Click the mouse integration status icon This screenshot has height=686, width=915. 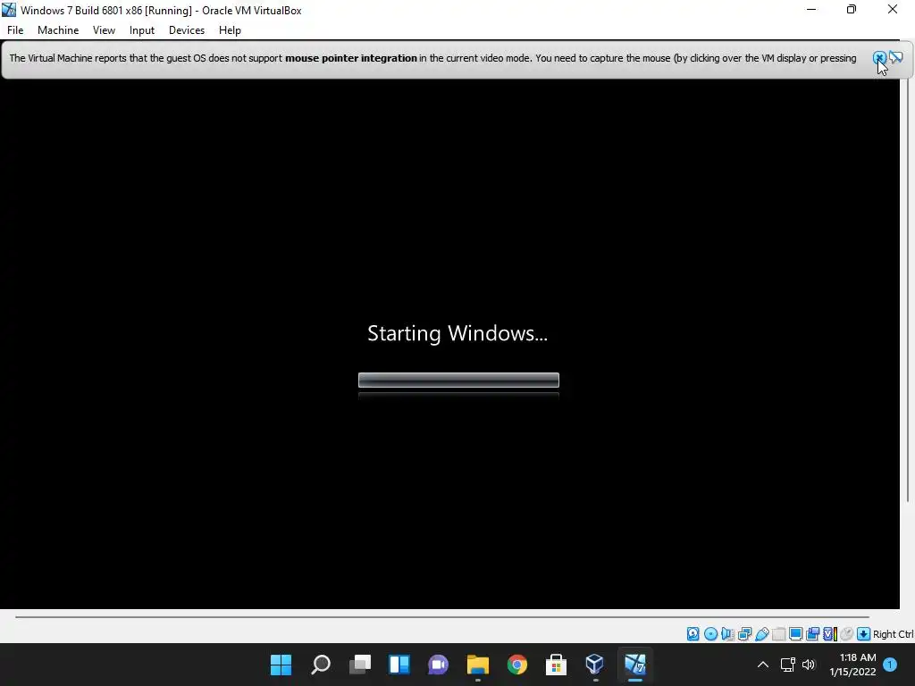[847, 634]
